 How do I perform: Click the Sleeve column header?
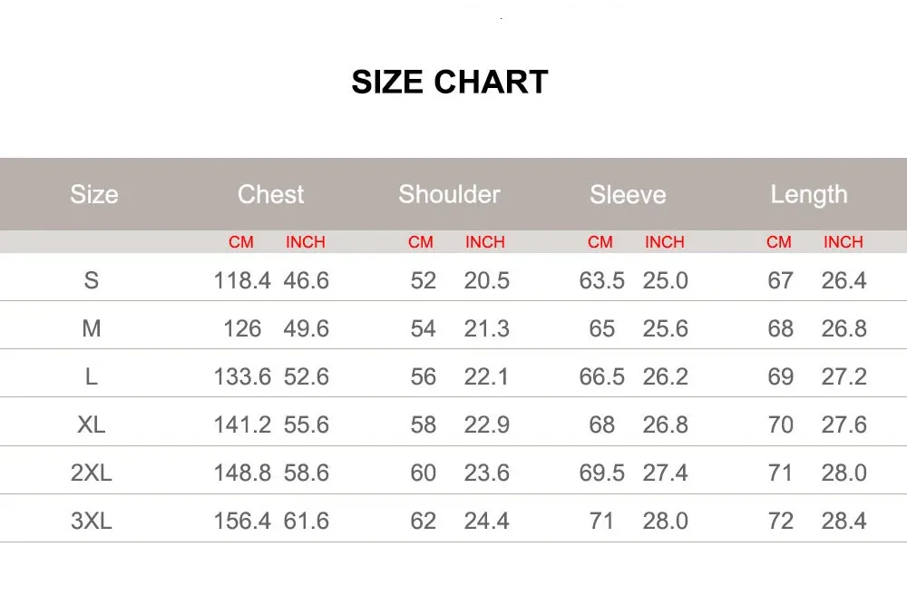coord(628,194)
